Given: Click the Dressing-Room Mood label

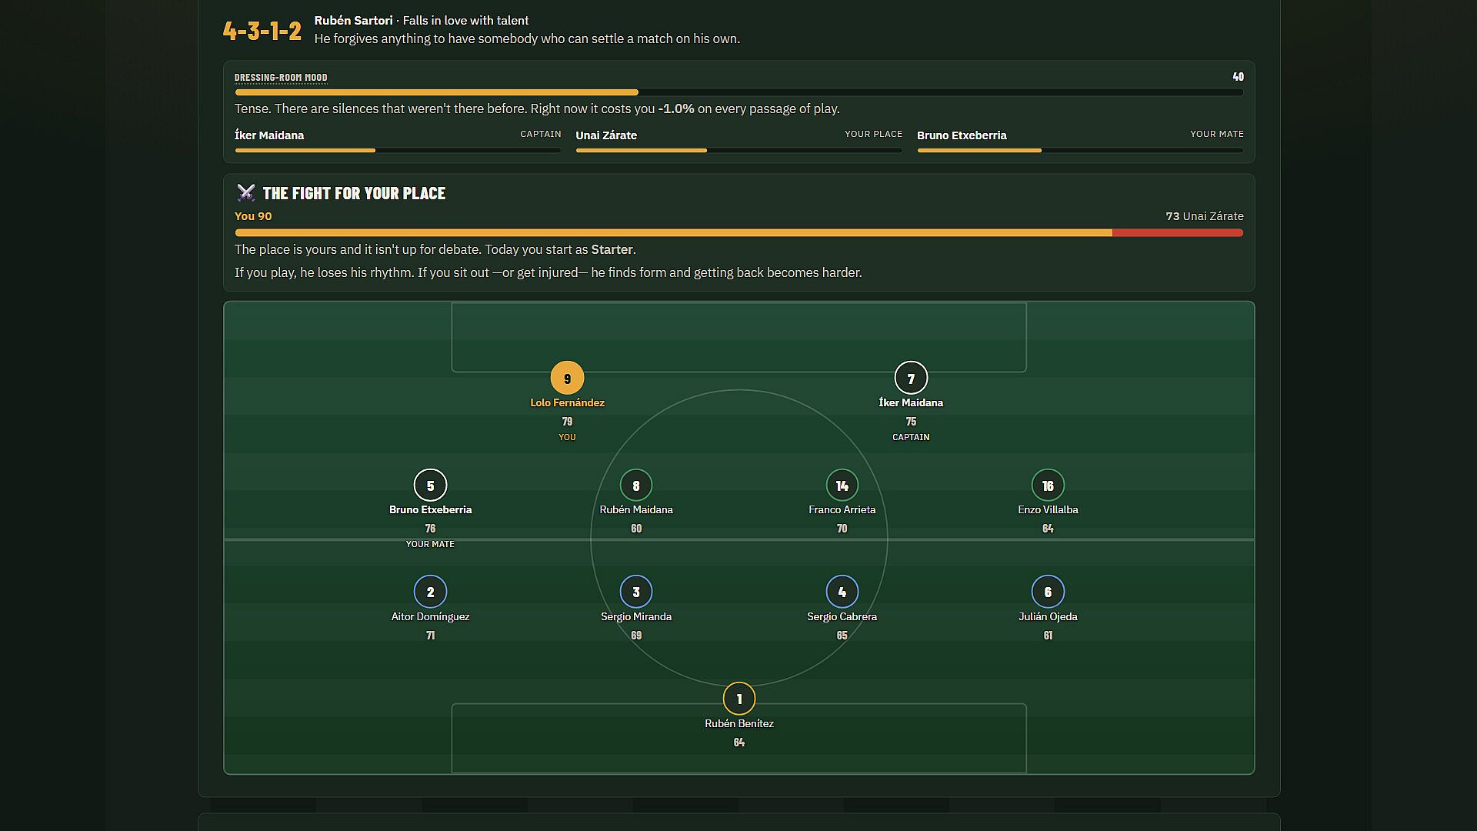Looking at the screenshot, I should (281, 78).
